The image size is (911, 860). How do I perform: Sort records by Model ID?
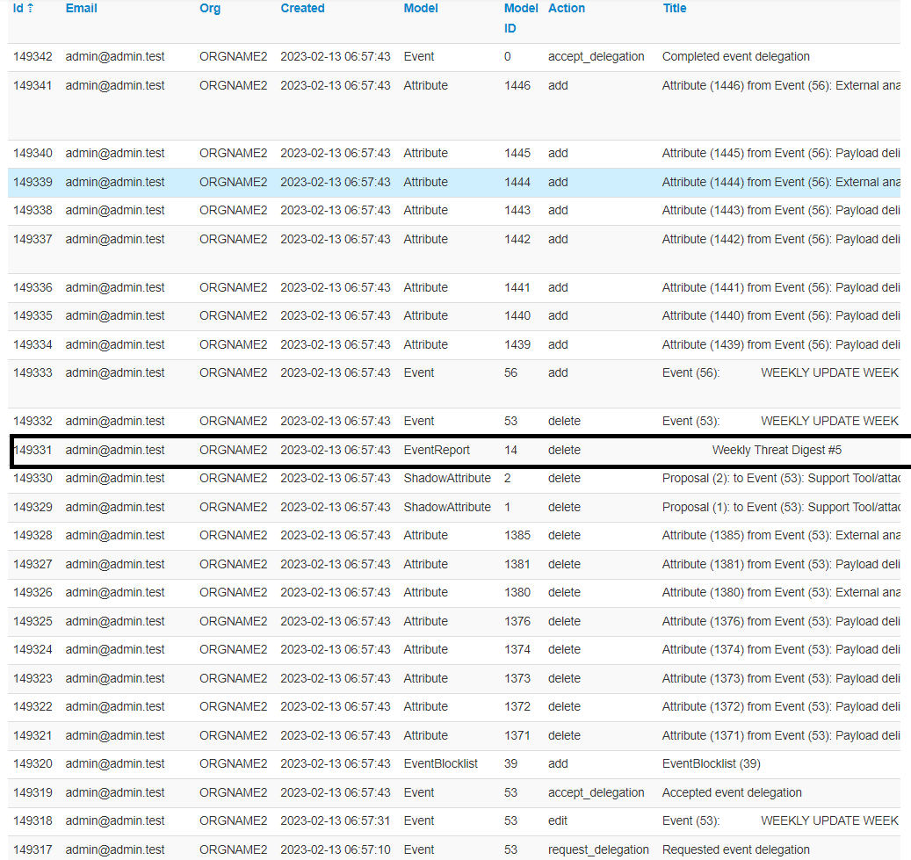point(520,18)
